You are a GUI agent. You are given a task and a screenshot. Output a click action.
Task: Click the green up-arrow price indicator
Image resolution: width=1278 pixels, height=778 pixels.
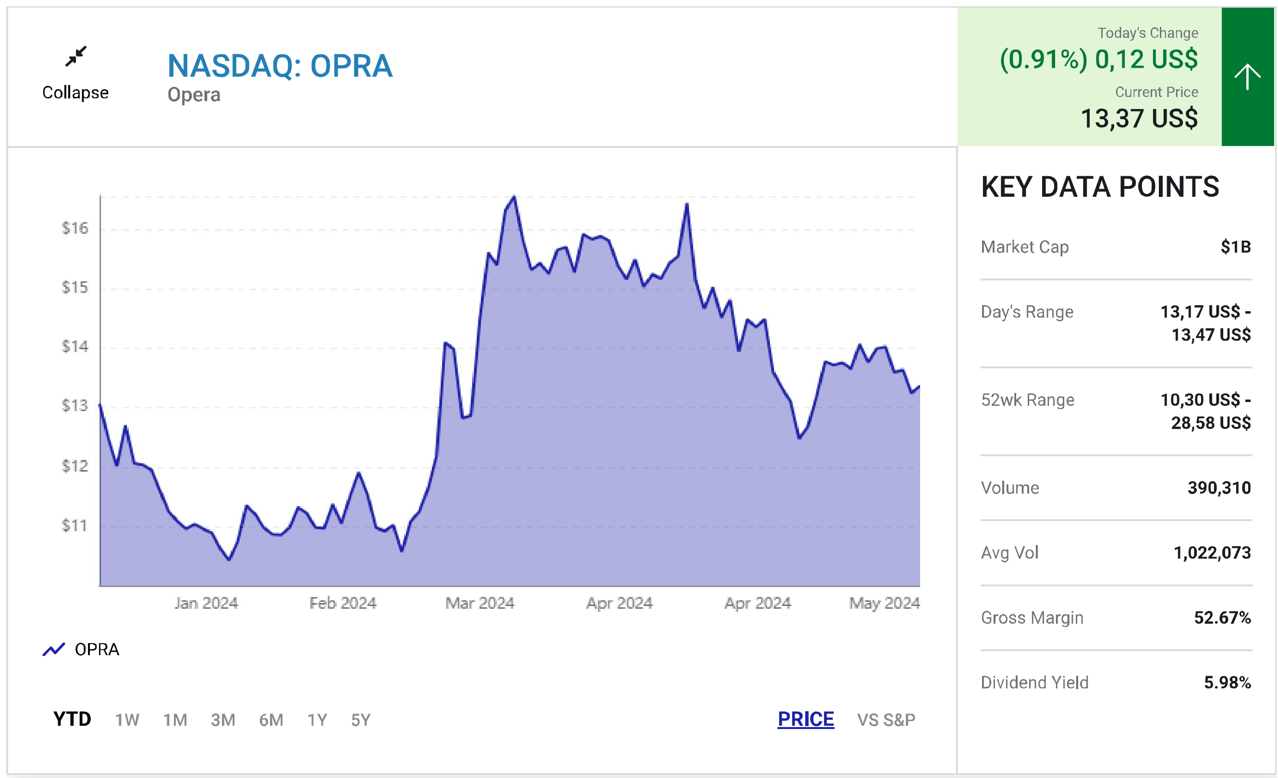1247,77
